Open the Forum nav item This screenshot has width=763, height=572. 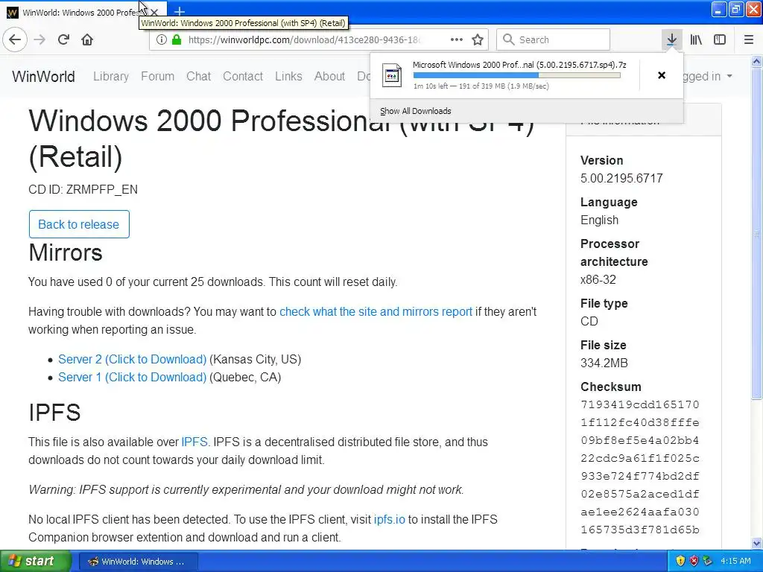click(158, 77)
